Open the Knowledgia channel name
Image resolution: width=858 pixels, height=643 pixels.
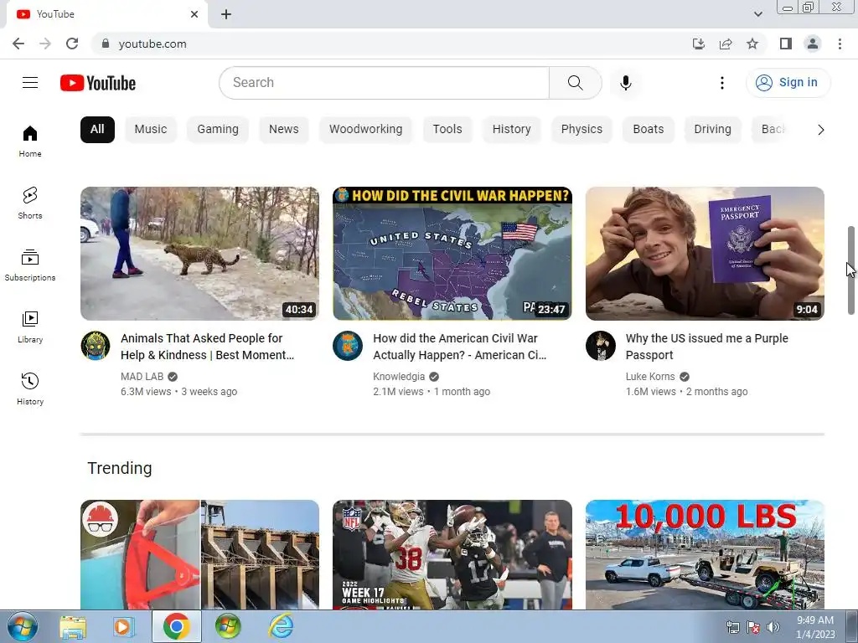click(398, 377)
